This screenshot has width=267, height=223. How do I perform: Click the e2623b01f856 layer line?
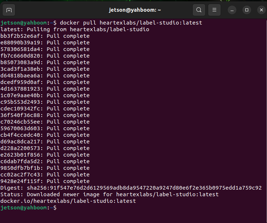45,155
